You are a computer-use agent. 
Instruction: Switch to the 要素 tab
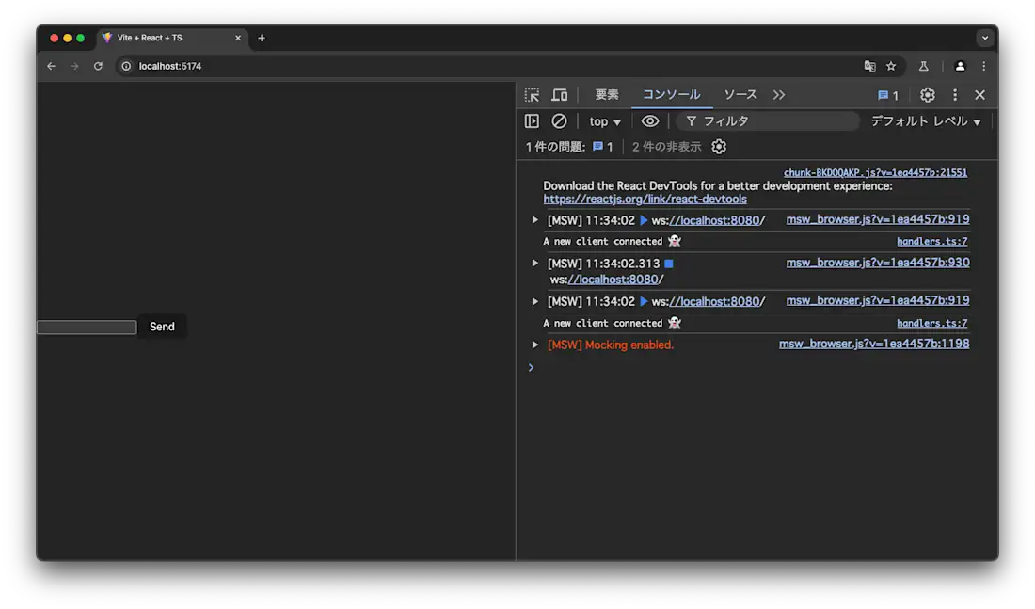point(606,94)
